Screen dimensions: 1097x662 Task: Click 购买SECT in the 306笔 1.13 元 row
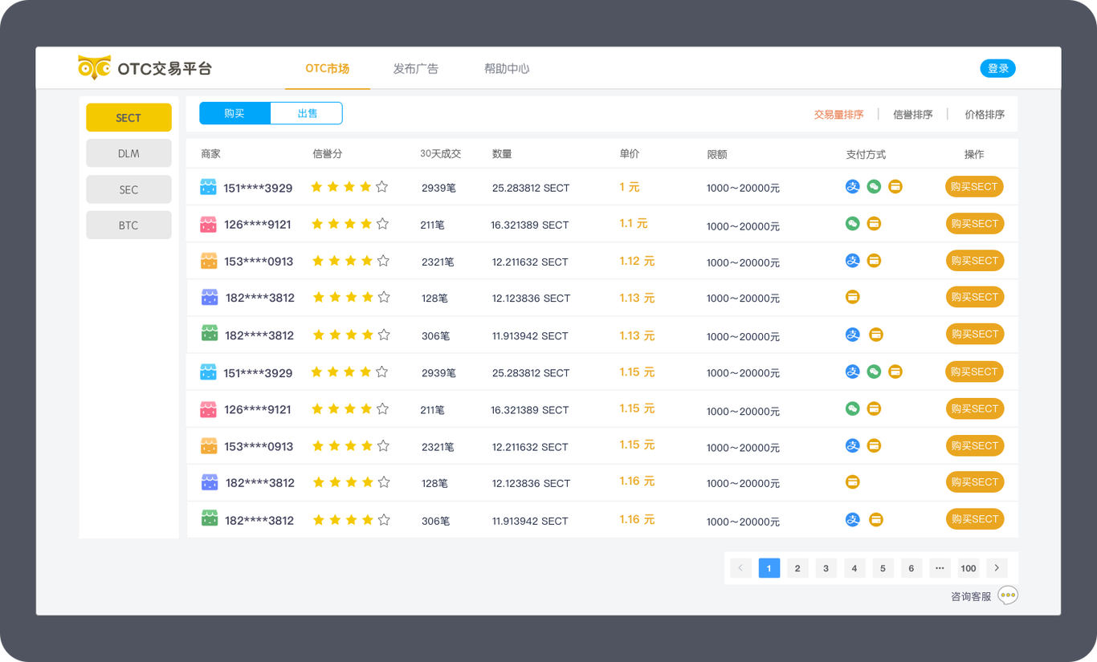pyautogui.click(x=974, y=334)
